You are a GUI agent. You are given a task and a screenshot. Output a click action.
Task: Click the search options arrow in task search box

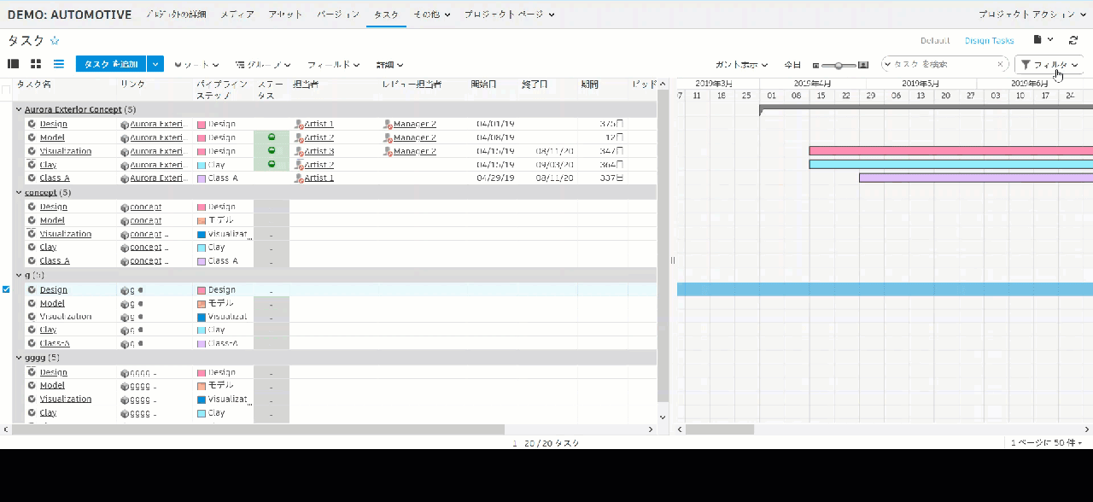(887, 64)
